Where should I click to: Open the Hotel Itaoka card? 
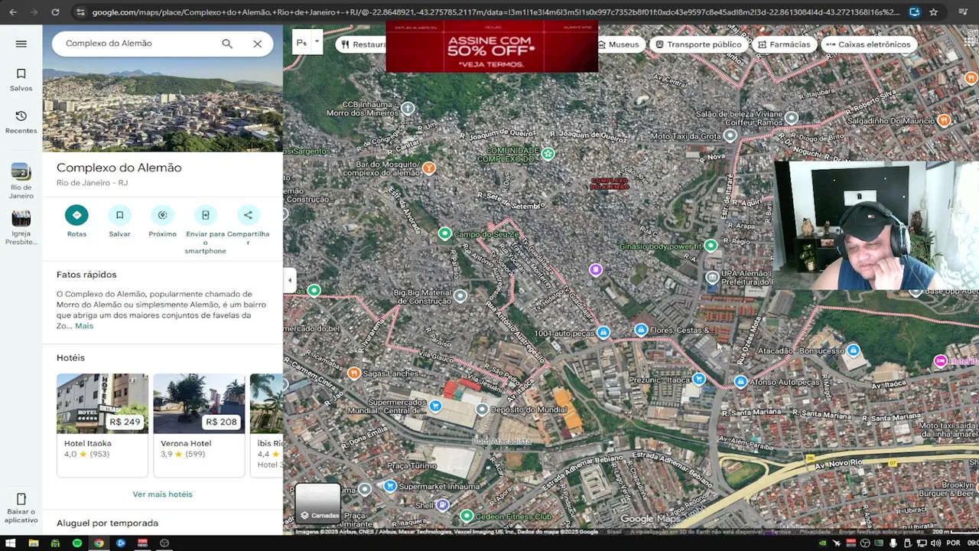tap(102, 425)
